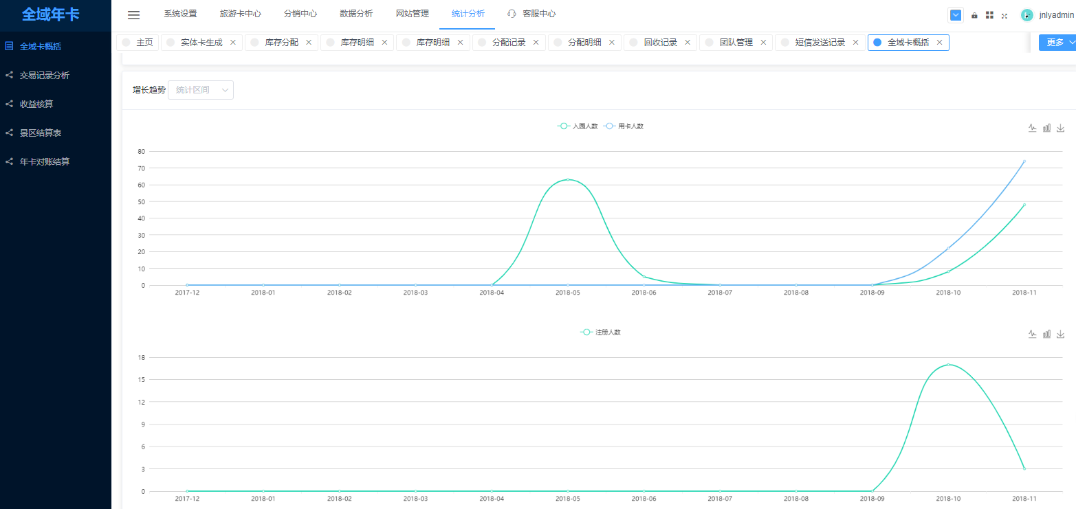Toggle 入园人数 series in chart legend
The width and height of the screenshot is (1076, 509).
pyautogui.click(x=578, y=126)
